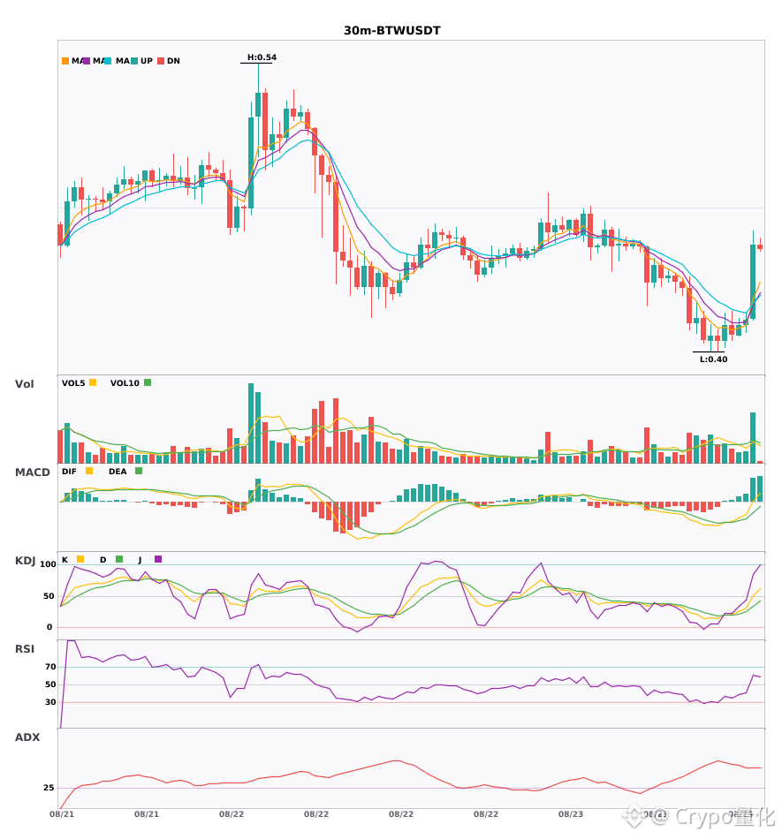Click the 30 level on RSI axis
Viewport: 782px width, 839px height.
(51, 702)
